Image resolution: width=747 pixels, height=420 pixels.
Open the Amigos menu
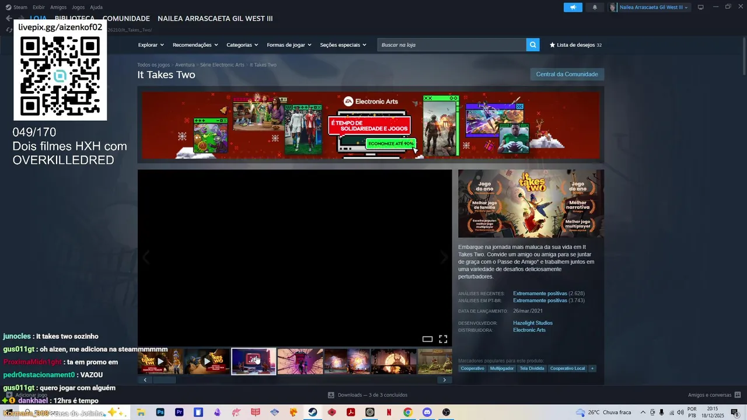(x=58, y=7)
